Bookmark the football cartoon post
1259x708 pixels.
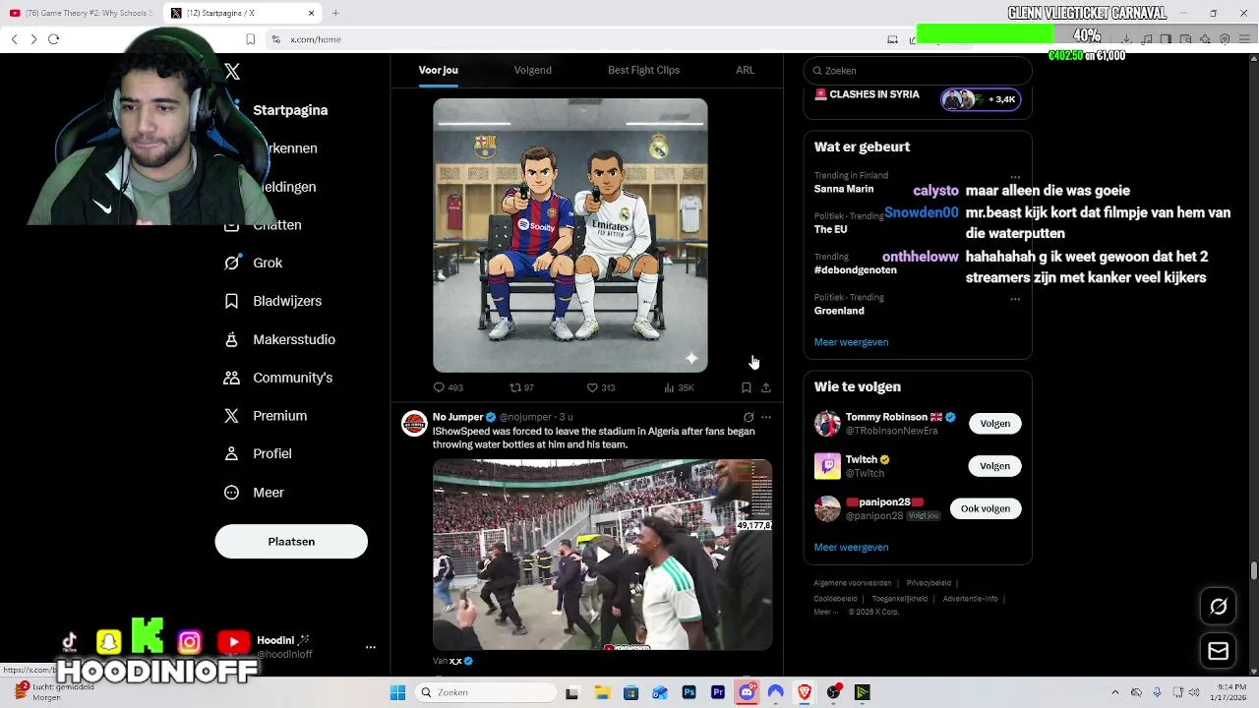tap(746, 387)
